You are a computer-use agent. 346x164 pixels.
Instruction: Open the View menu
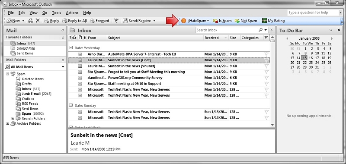tap(34, 13)
